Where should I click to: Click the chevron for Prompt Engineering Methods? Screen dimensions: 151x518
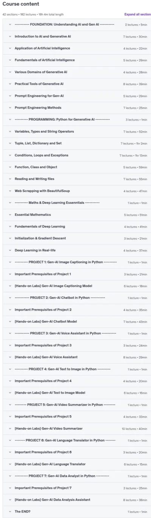9,107
